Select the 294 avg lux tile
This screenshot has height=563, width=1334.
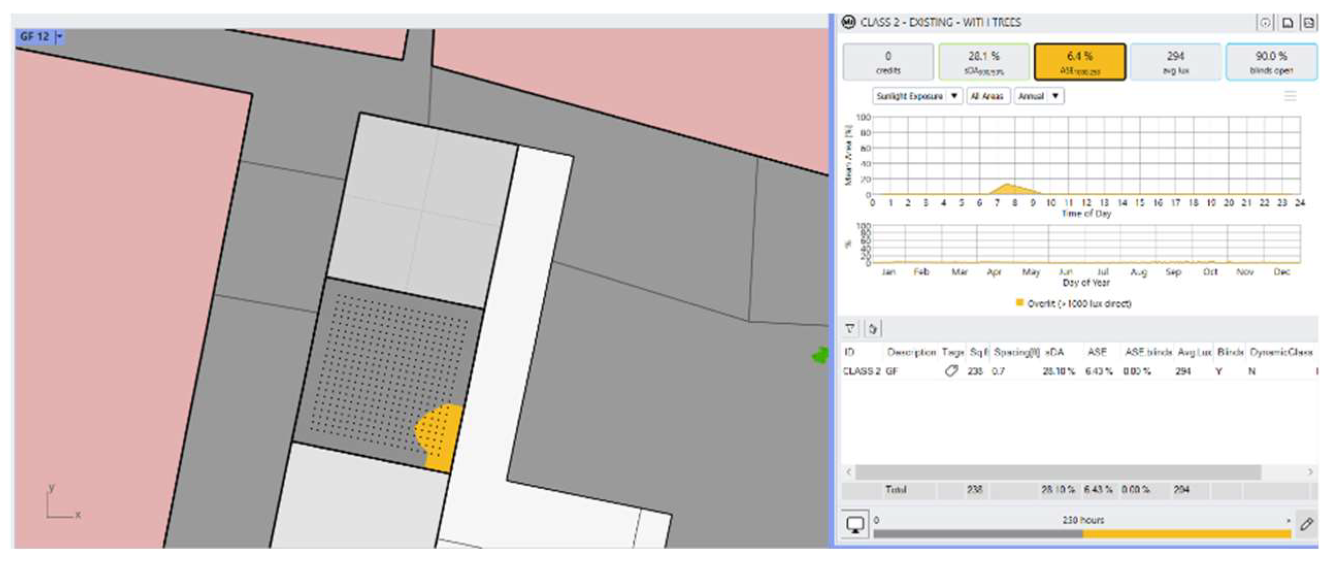(1176, 62)
